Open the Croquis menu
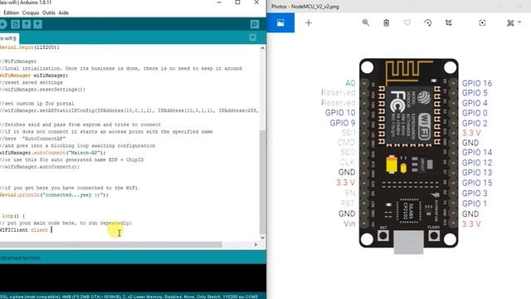The height and width of the screenshot is (299, 531). [x=31, y=13]
